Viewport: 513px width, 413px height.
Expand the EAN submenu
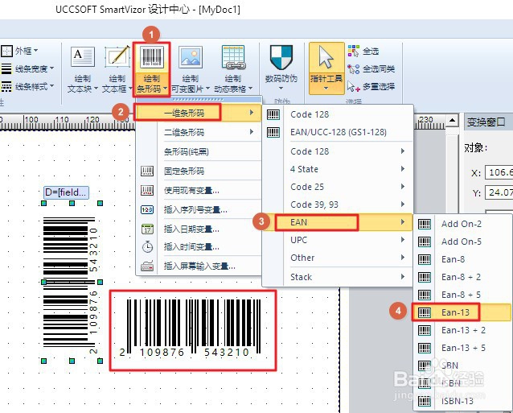point(338,222)
